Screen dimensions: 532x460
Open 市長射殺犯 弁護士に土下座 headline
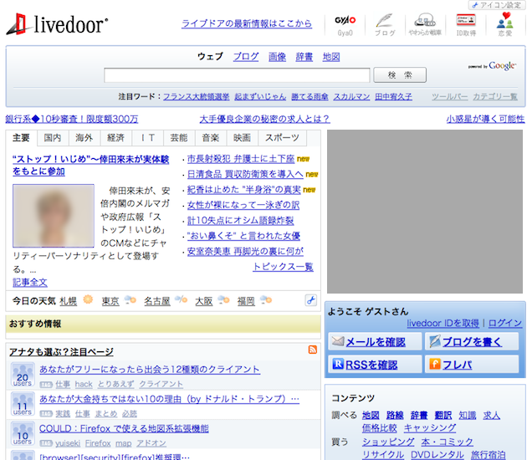[241, 159]
